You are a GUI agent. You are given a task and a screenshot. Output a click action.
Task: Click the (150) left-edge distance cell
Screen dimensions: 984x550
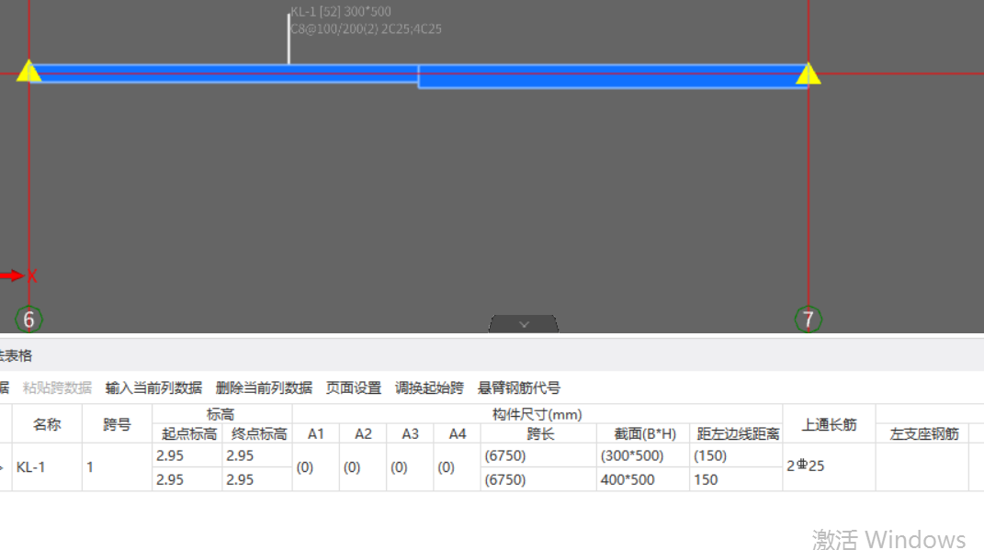coord(736,456)
